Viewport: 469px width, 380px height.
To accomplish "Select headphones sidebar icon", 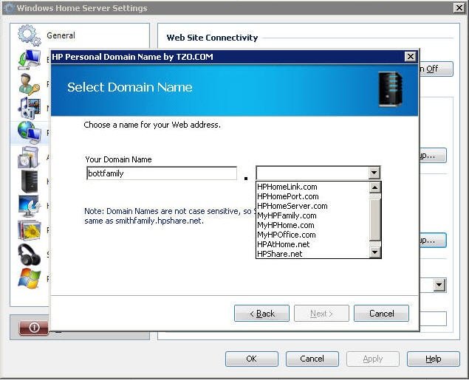I will click(29, 255).
